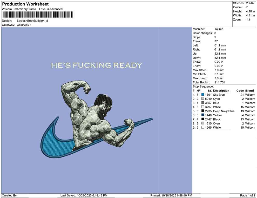The width and height of the screenshot is (257, 198).
Task: Toggle the White 1965 checkbox in row 9
Action: tap(202, 127)
